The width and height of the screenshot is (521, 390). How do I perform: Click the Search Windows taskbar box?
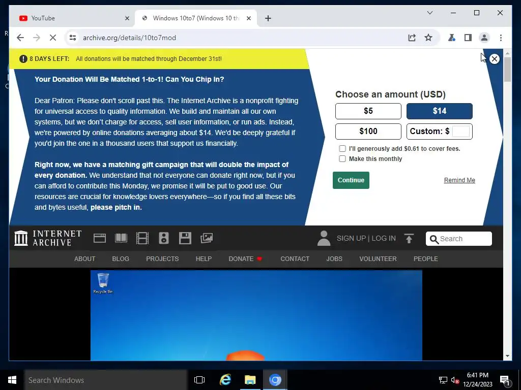[x=106, y=380]
